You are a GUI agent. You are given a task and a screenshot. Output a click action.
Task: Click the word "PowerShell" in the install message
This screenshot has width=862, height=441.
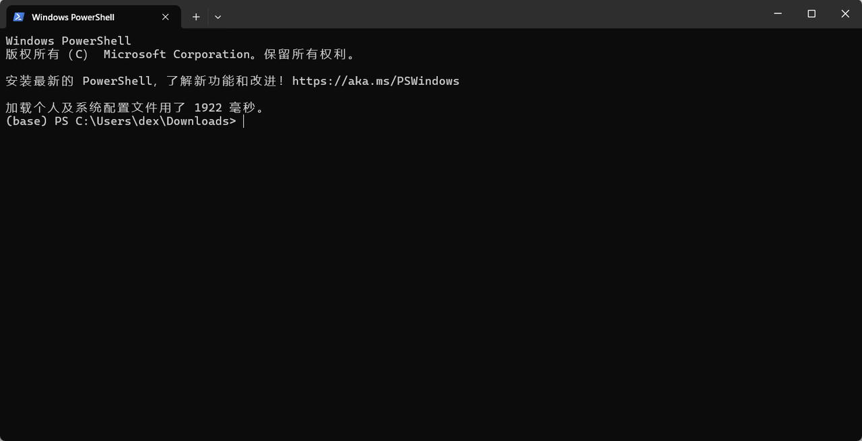(x=117, y=81)
